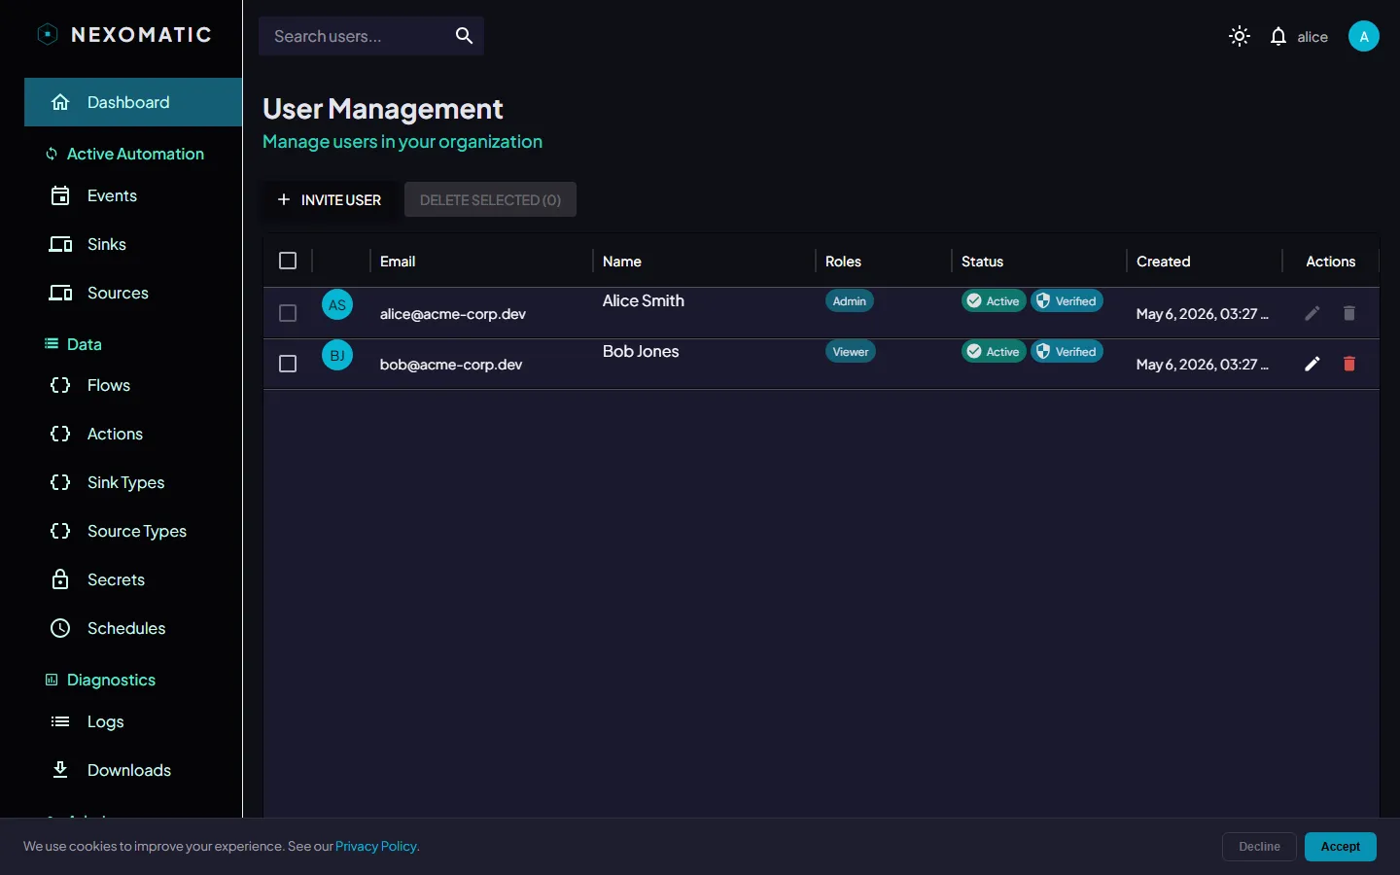Toggle the select-all header checkbox

pyautogui.click(x=288, y=261)
